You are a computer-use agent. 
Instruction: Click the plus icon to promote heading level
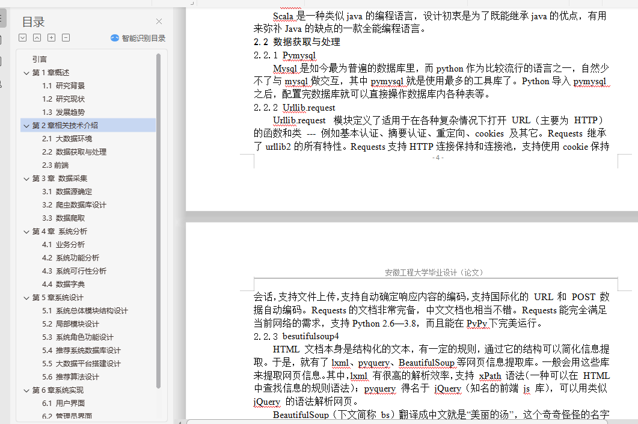(51, 38)
